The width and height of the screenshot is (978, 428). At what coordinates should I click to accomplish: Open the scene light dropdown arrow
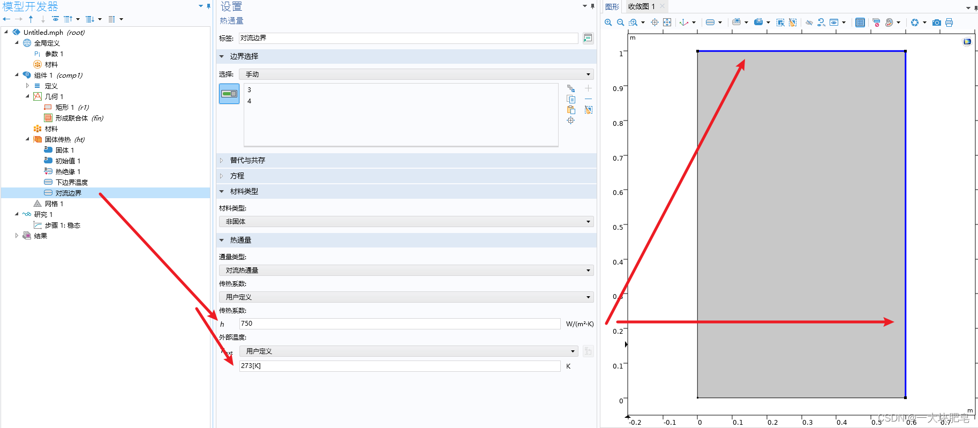(x=925, y=22)
